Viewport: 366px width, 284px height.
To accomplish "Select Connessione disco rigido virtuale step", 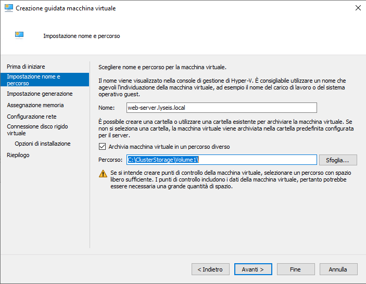I will (37, 130).
